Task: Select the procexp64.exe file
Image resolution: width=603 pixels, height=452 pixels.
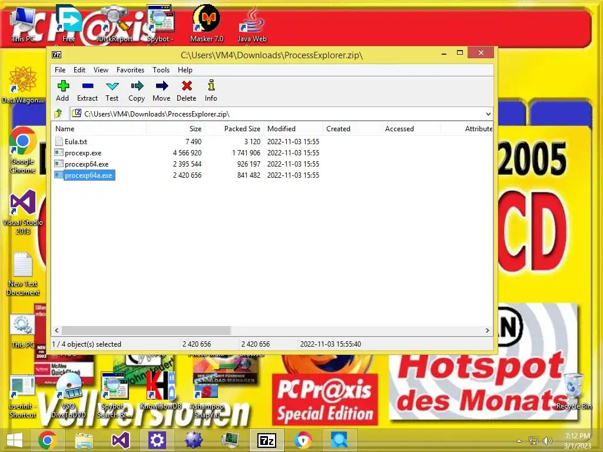Action: [x=87, y=164]
